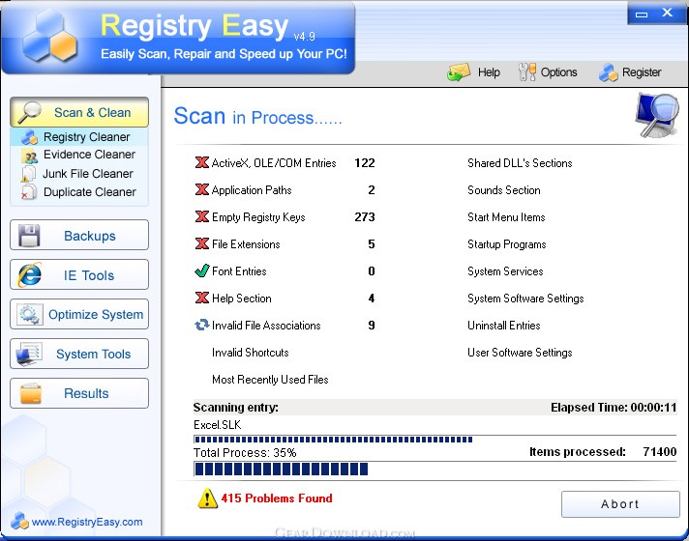Abort the running scan

click(620, 504)
